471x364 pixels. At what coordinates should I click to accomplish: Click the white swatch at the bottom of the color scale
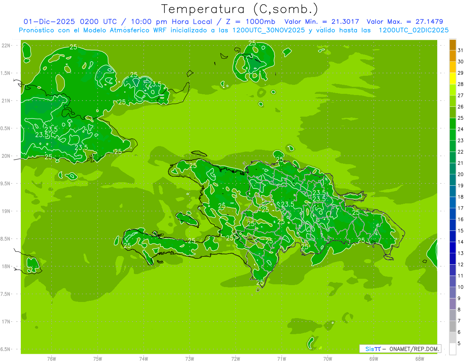pos(453,349)
